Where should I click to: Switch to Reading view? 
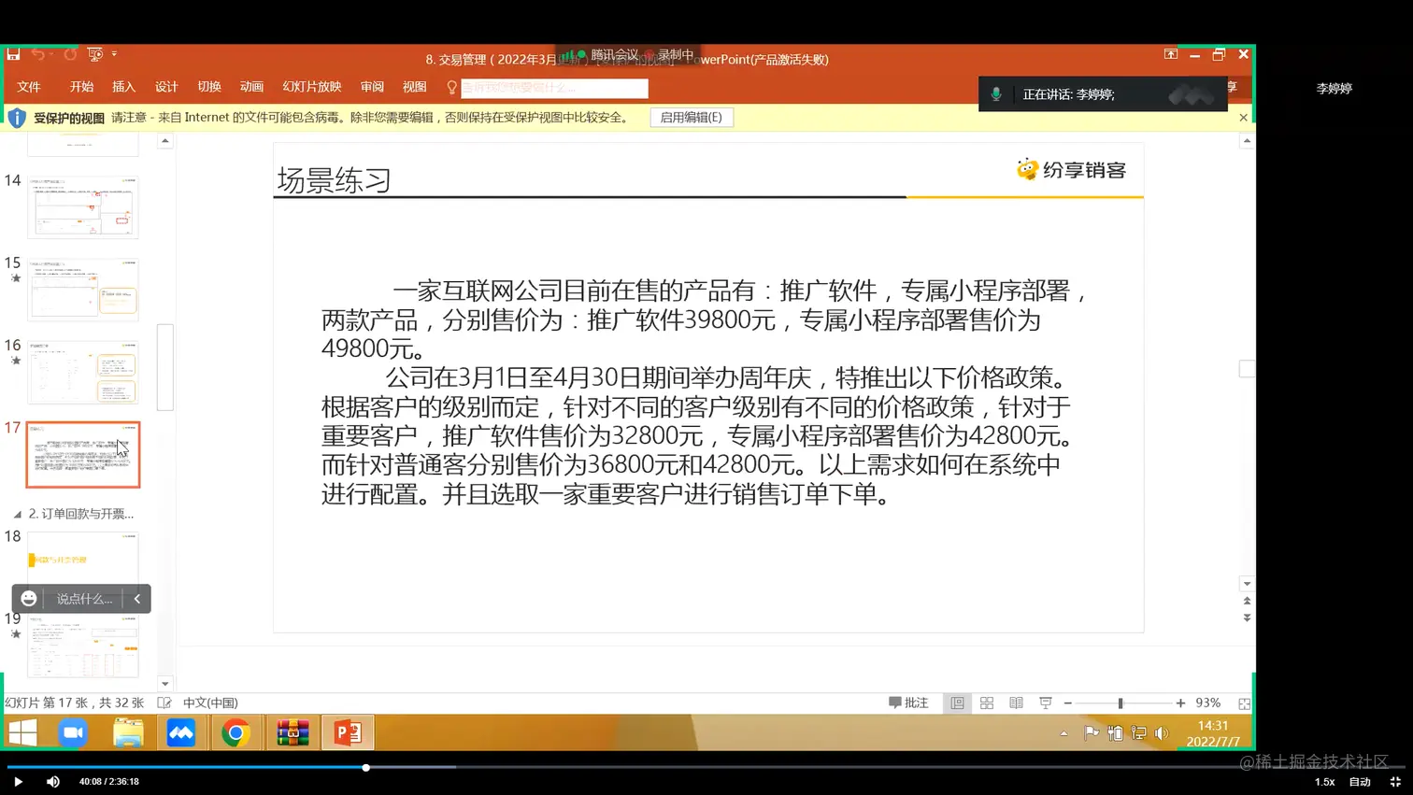(x=1016, y=703)
